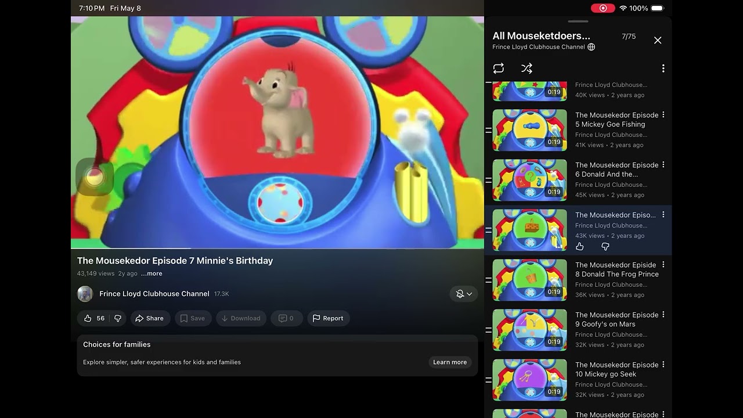Select title 'The Mousekedor Episode 9 Goofy's on Mars'

tap(617, 319)
